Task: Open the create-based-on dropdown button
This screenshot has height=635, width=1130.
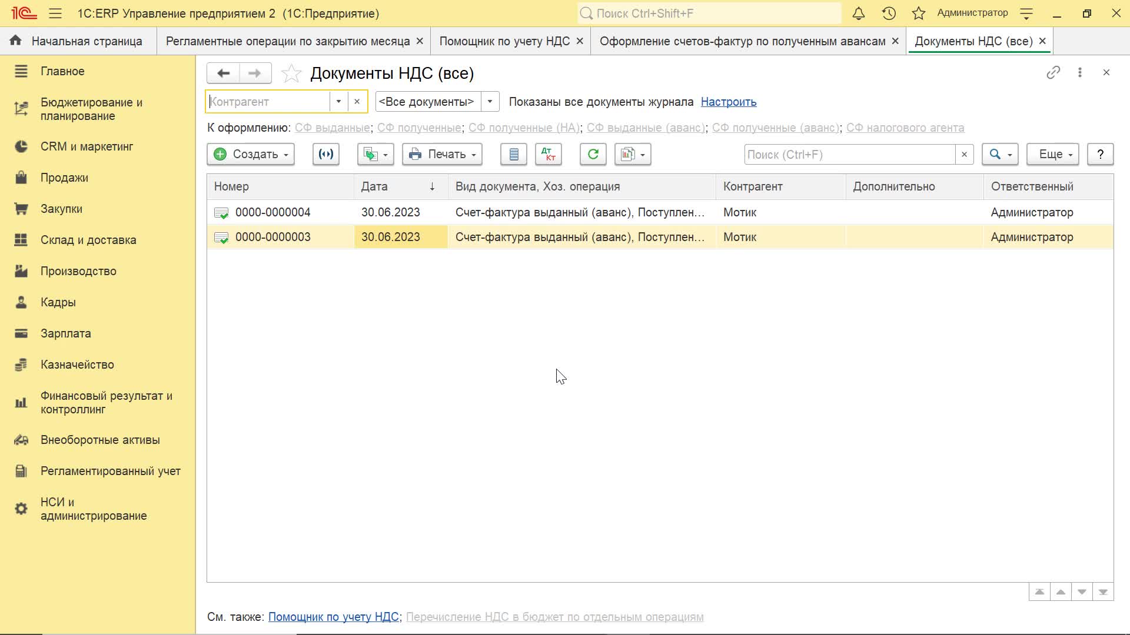Action: 375,154
